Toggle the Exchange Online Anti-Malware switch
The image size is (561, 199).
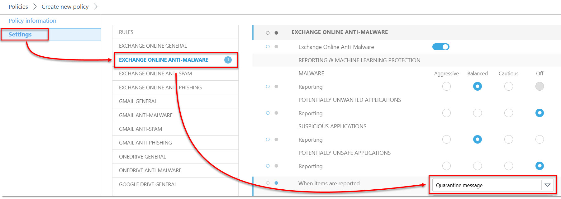click(x=441, y=47)
